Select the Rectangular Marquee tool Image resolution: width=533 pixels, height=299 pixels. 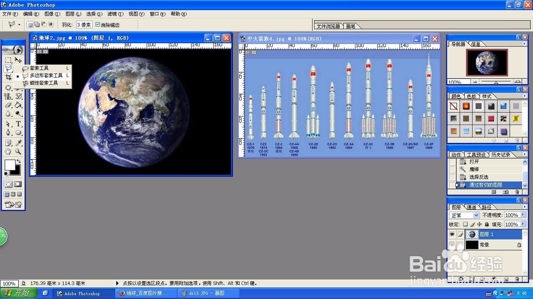coord(8,60)
